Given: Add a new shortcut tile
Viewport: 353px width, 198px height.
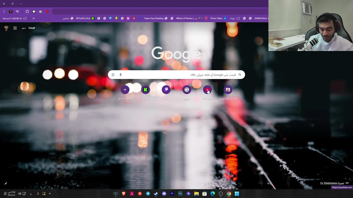Looking at the screenshot, I should (x=125, y=90).
